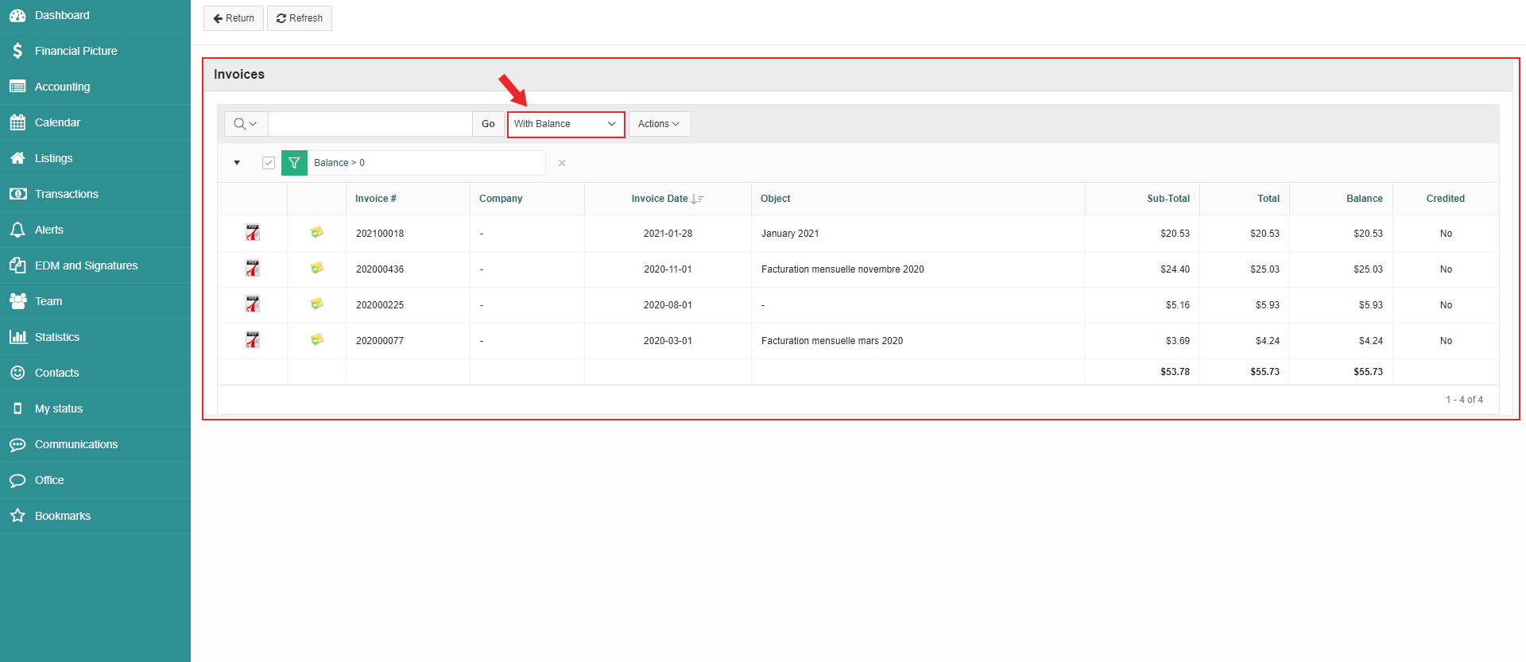Click payment icon for invoice 202000077
1526x662 pixels.
(x=316, y=340)
